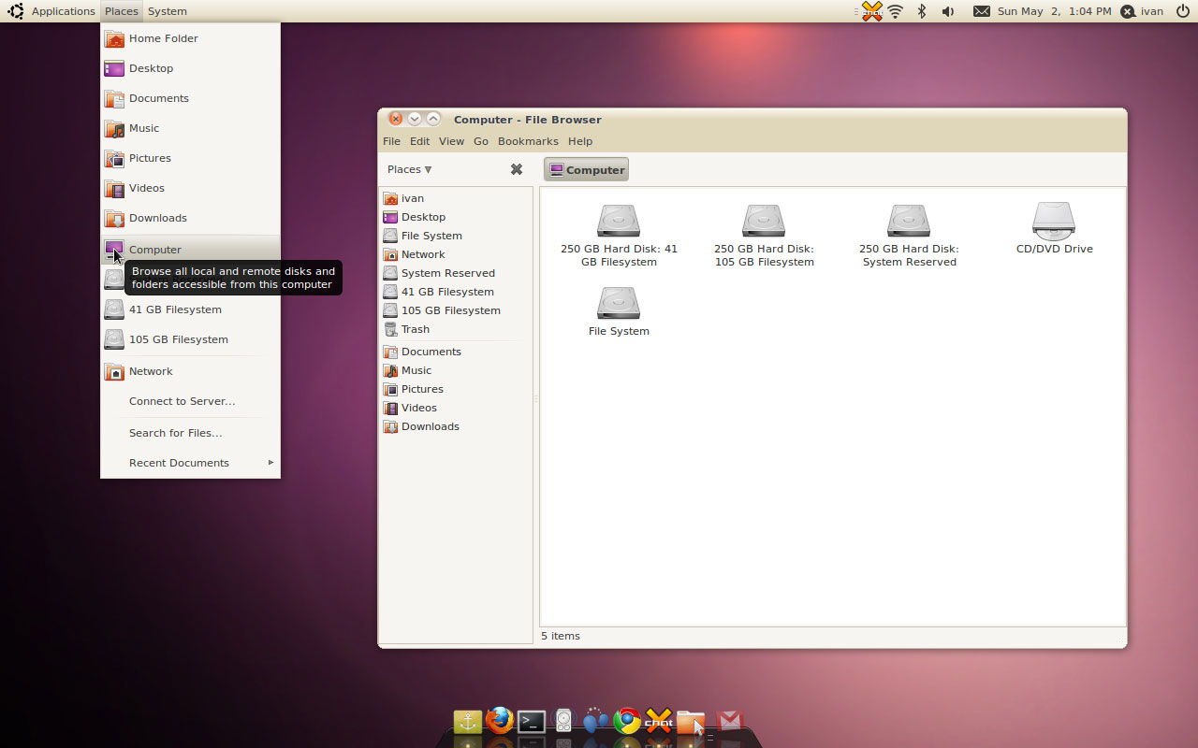The height and width of the screenshot is (748, 1198).
Task: Open the Bookmarks menu
Action: (x=528, y=141)
